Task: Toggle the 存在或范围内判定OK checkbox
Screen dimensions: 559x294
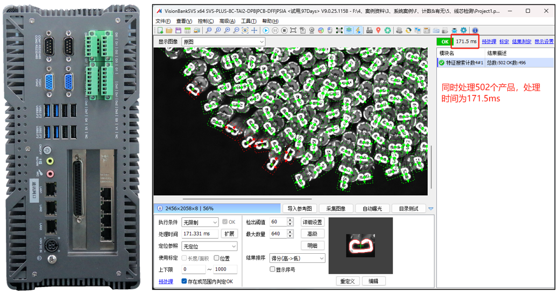Action: coord(184,281)
